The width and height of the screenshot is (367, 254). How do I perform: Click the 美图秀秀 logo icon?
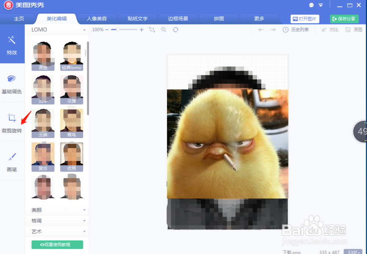(9, 5)
